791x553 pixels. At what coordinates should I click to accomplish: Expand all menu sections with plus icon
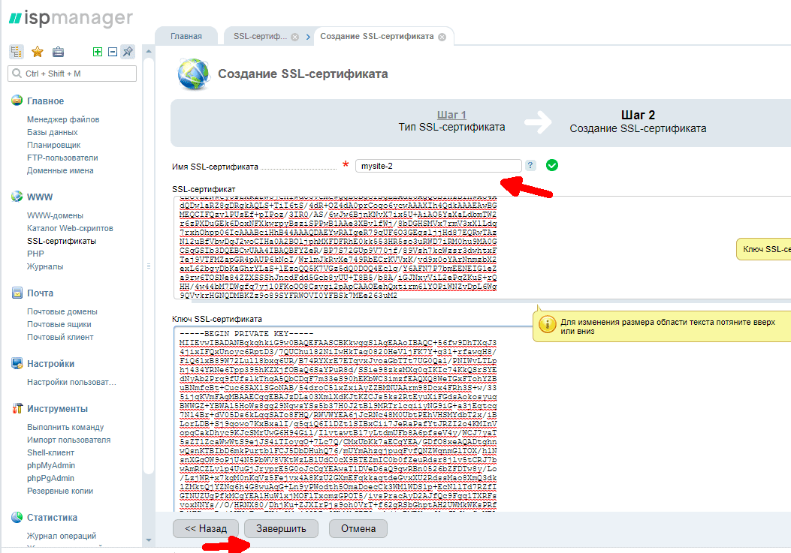coord(98,52)
